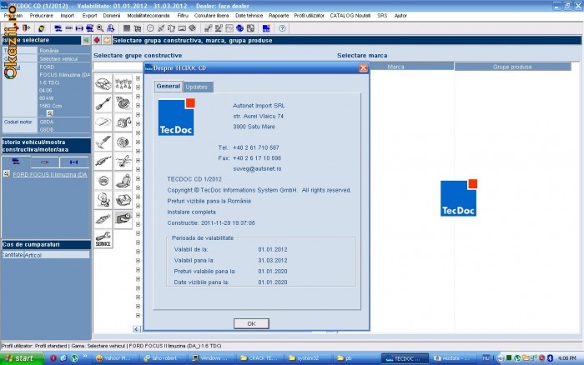Screen dimensions: 584x365
Task: Open the Prelucrare menu
Action: pos(42,16)
